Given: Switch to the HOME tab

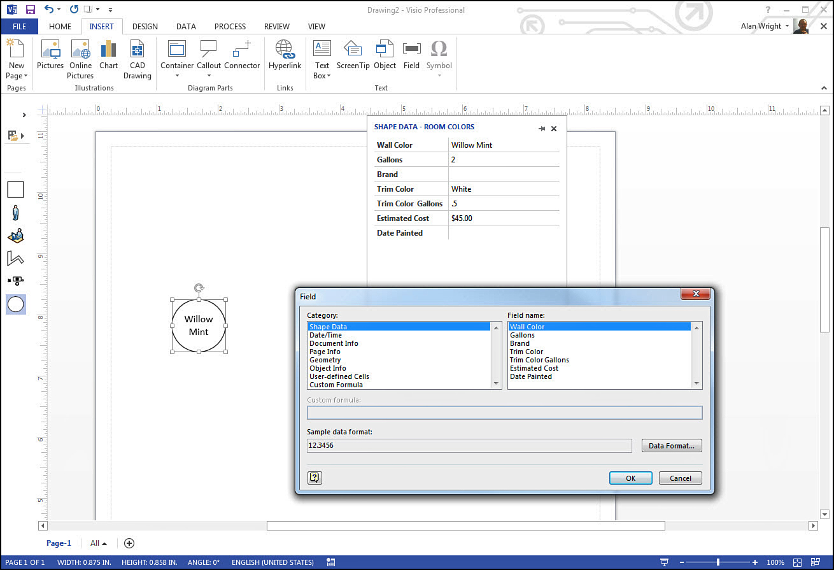Looking at the screenshot, I should [60, 27].
